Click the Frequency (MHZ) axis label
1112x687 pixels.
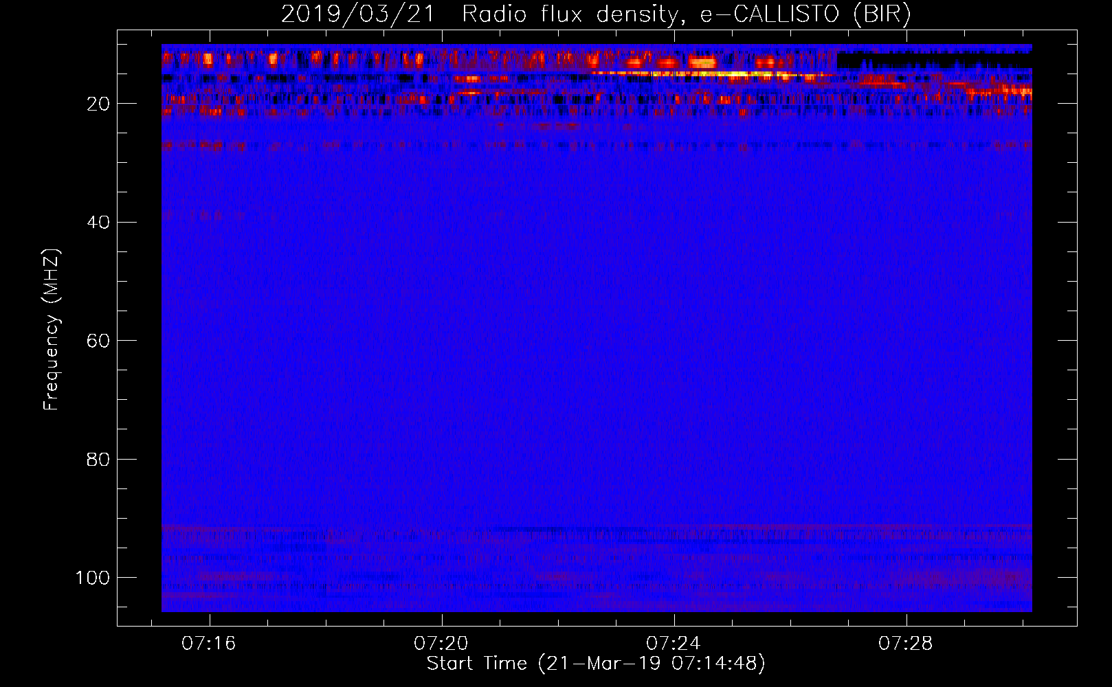coord(52,330)
